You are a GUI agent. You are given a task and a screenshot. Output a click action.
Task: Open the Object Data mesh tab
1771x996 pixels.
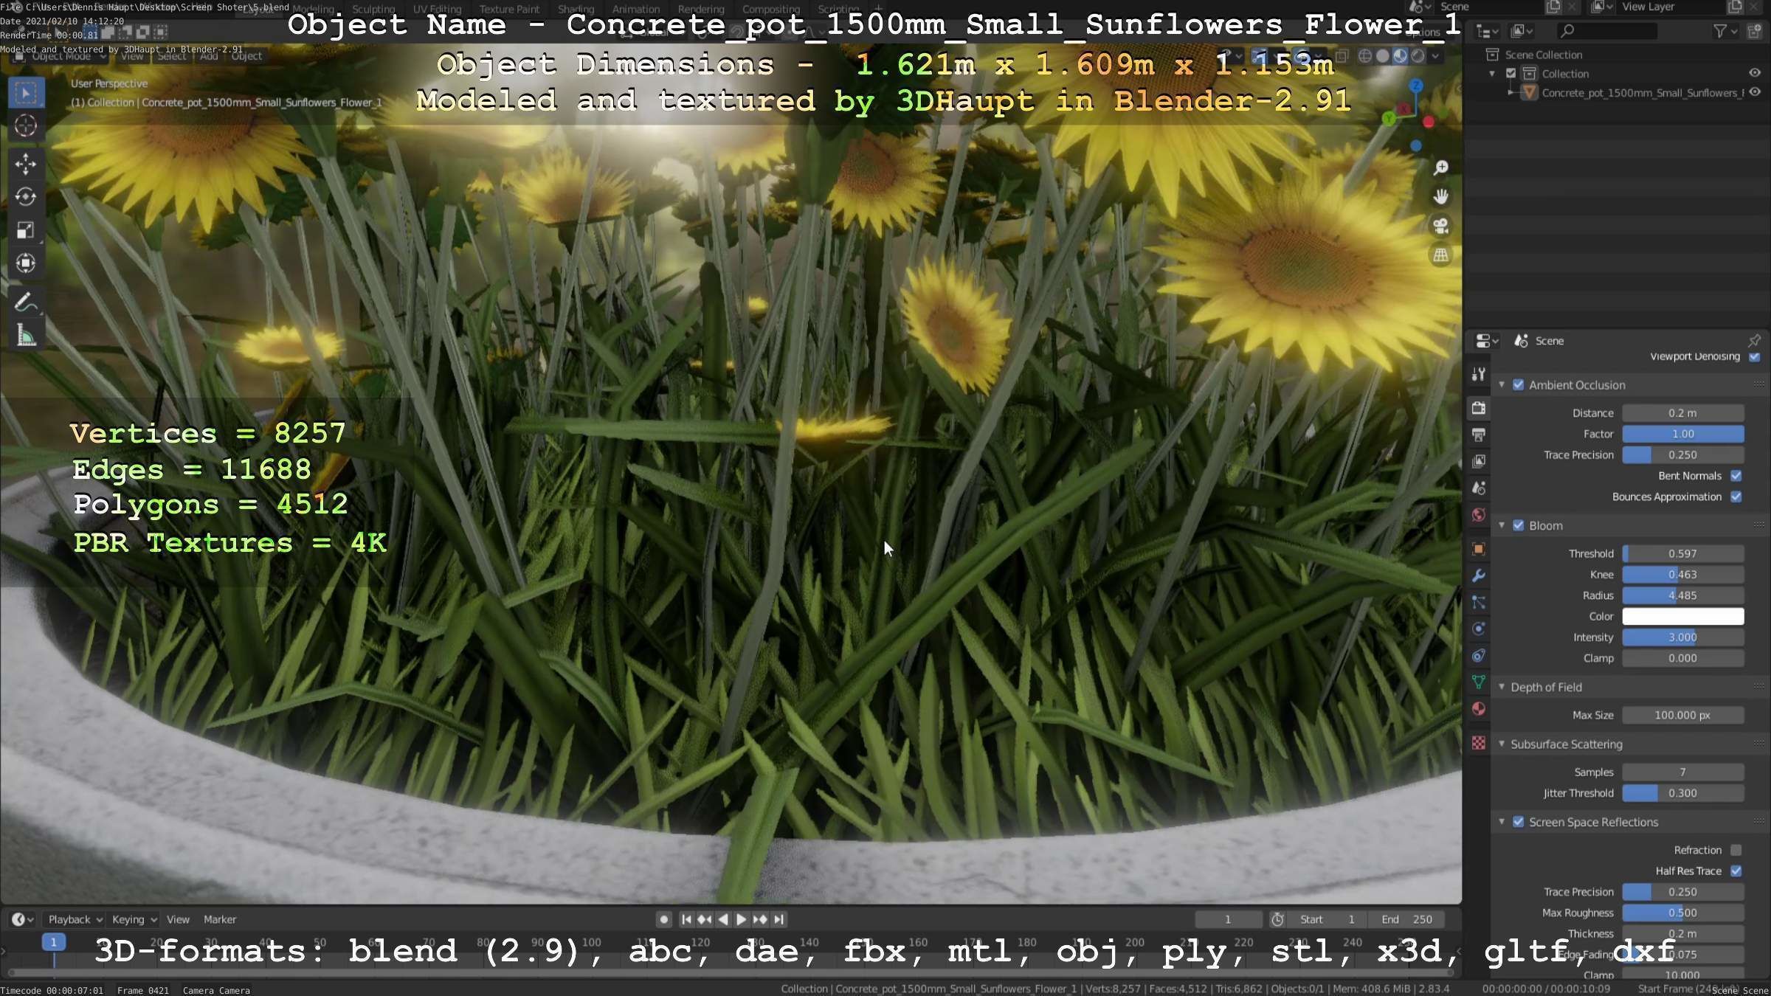click(1478, 682)
